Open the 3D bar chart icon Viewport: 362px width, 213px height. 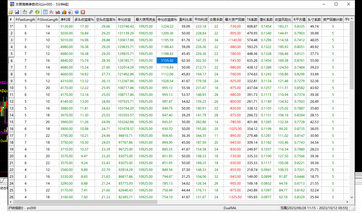tap(64, 12)
